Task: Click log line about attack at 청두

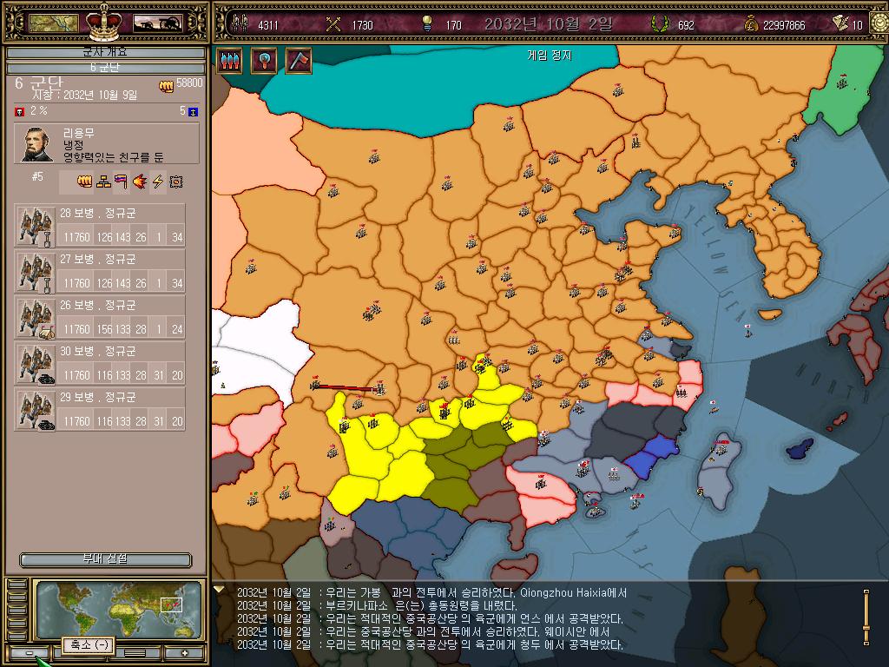Action: [x=430, y=645]
